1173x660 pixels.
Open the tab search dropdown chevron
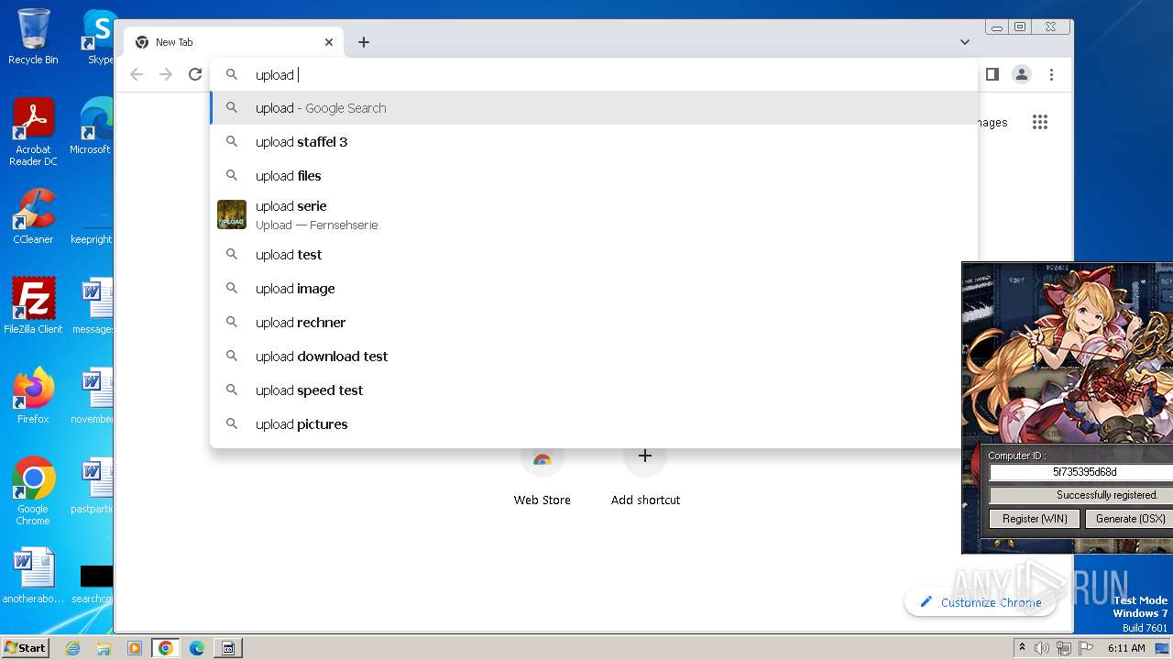pyautogui.click(x=965, y=42)
